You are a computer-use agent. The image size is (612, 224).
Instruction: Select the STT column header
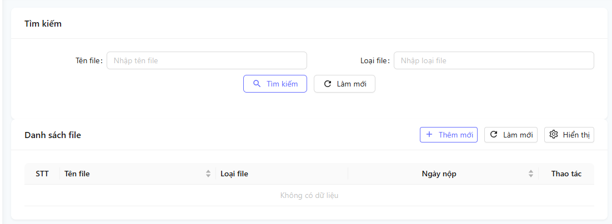[x=42, y=174]
